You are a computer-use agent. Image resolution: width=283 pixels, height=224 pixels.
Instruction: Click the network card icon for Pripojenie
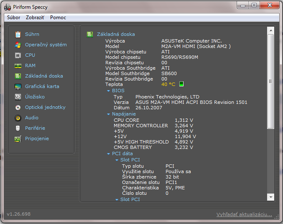coord(18,138)
